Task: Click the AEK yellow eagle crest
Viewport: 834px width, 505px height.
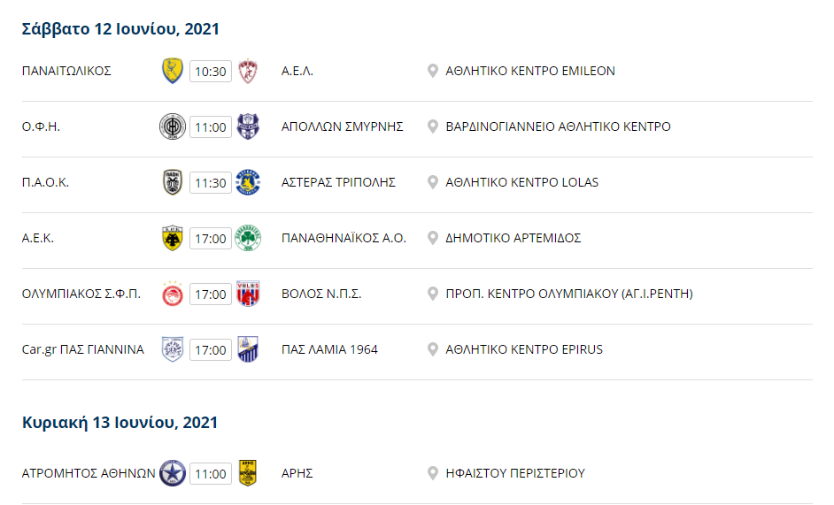Action: point(173,238)
